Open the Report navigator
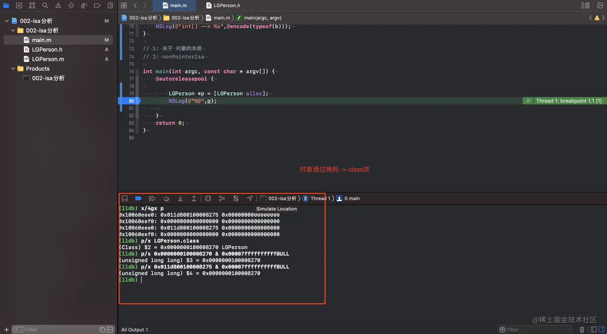The image size is (607, 334). pyautogui.click(x=110, y=6)
